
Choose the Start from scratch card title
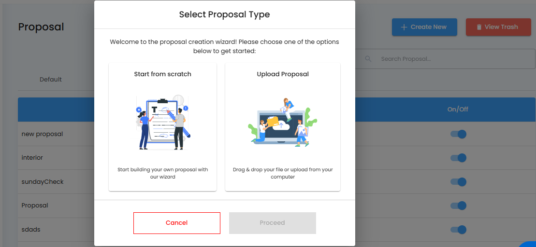point(163,74)
